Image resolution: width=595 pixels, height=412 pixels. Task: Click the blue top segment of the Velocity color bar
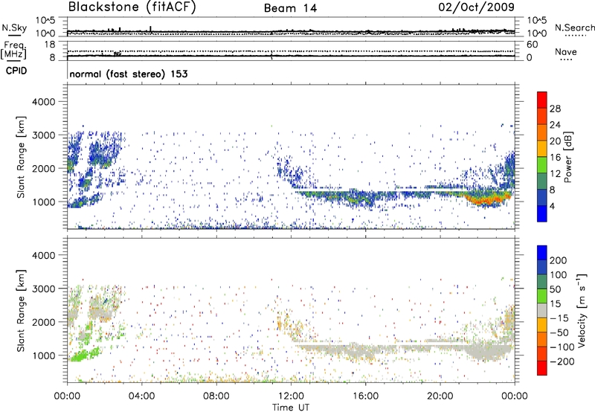(542, 253)
